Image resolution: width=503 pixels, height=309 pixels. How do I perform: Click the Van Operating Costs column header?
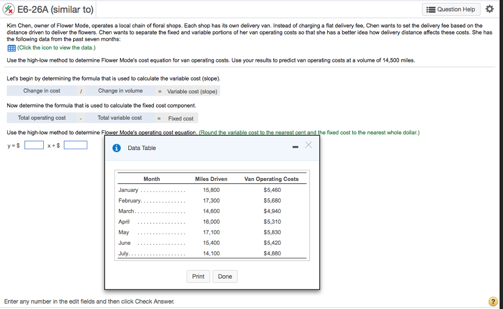click(x=271, y=179)
